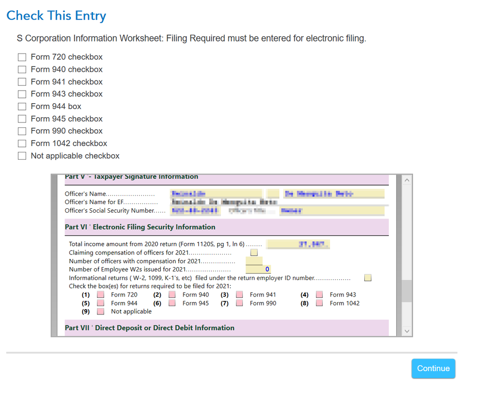Image resolution: width=482 pixels, height=405 pixels.
Task: Toggle pink Not applicable box numbered nine
Action: [100, 311]
